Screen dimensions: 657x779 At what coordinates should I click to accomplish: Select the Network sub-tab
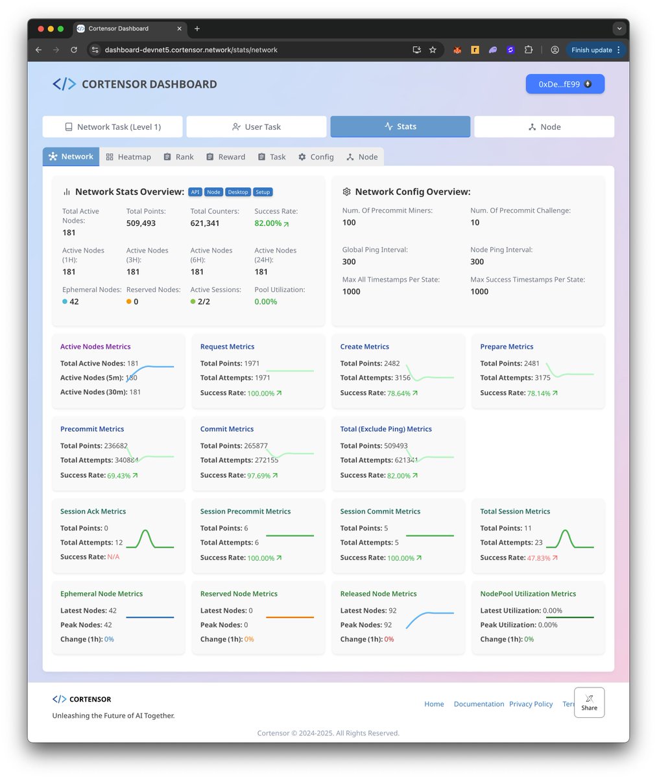[x=71, y=156]
